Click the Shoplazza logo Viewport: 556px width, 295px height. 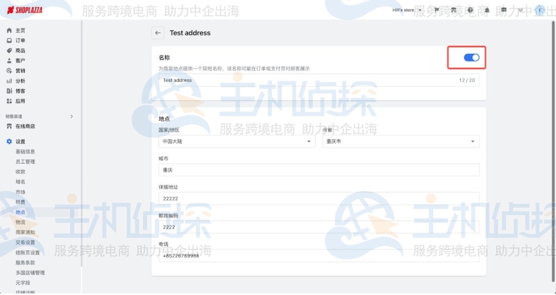[x=25, y=10]
